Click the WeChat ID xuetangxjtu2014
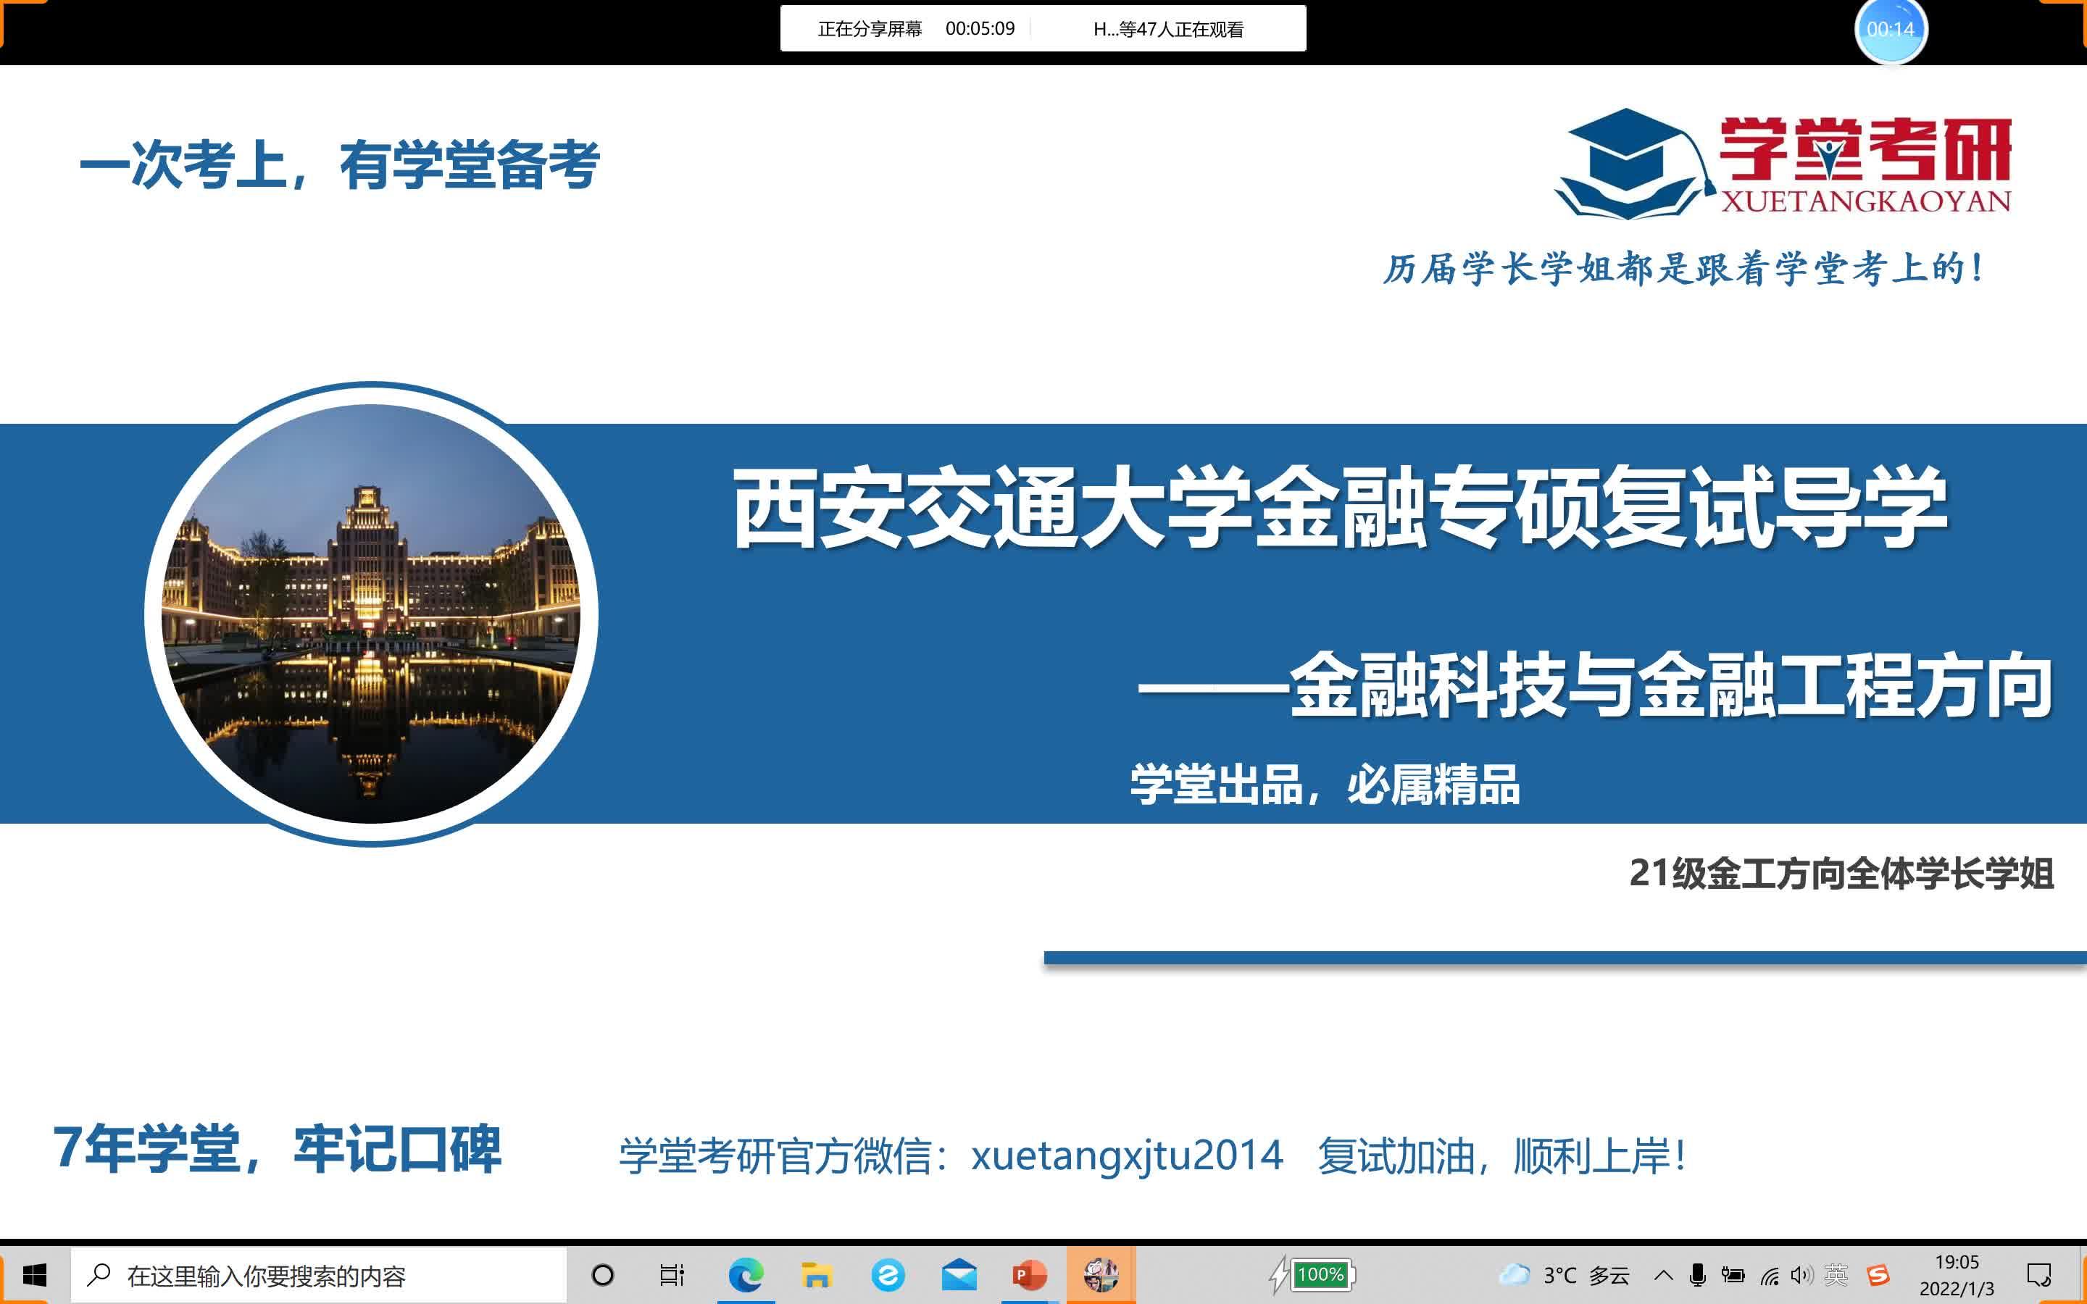 [1127, 1155]
